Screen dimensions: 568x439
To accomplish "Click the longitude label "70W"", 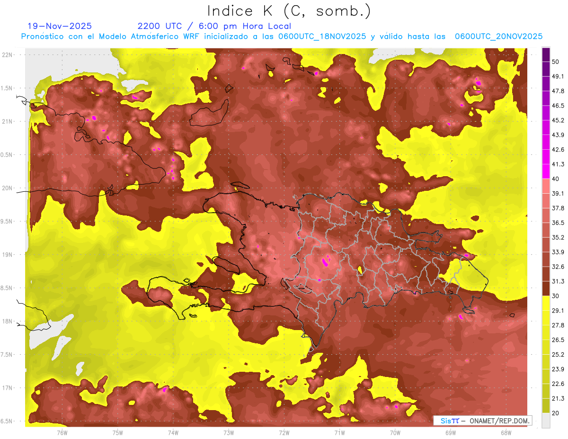I will click(395, 432).
